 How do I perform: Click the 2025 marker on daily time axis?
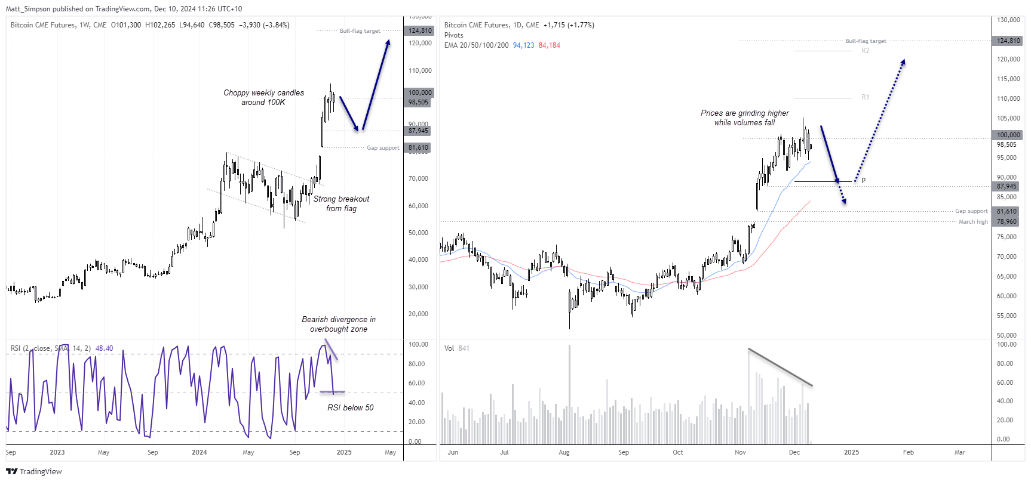[851, 452]
